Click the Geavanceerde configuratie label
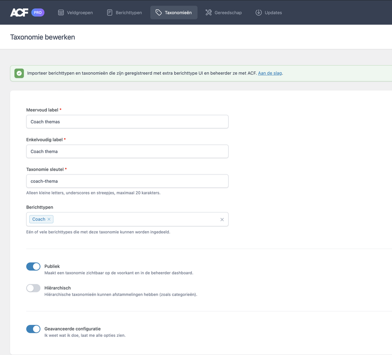 click(x=73, y=329)
